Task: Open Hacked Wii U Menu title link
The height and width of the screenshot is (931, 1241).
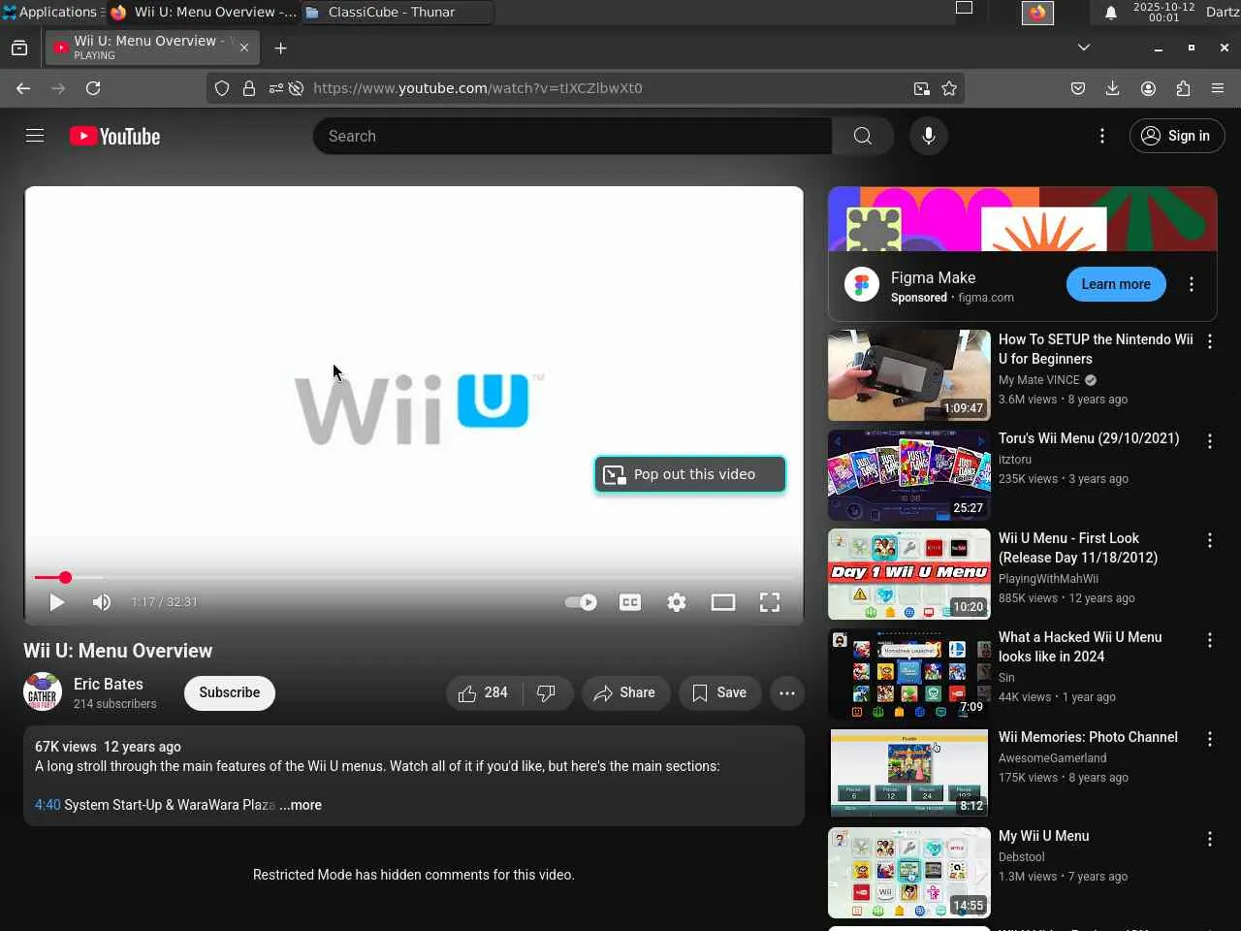Action: [x=1080, y=647]
